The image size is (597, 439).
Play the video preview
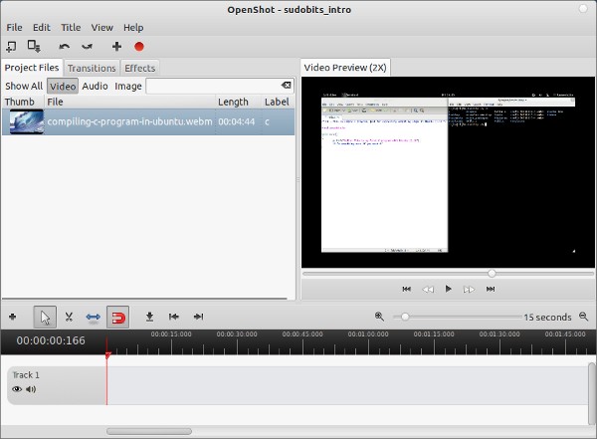coord(449,289)
